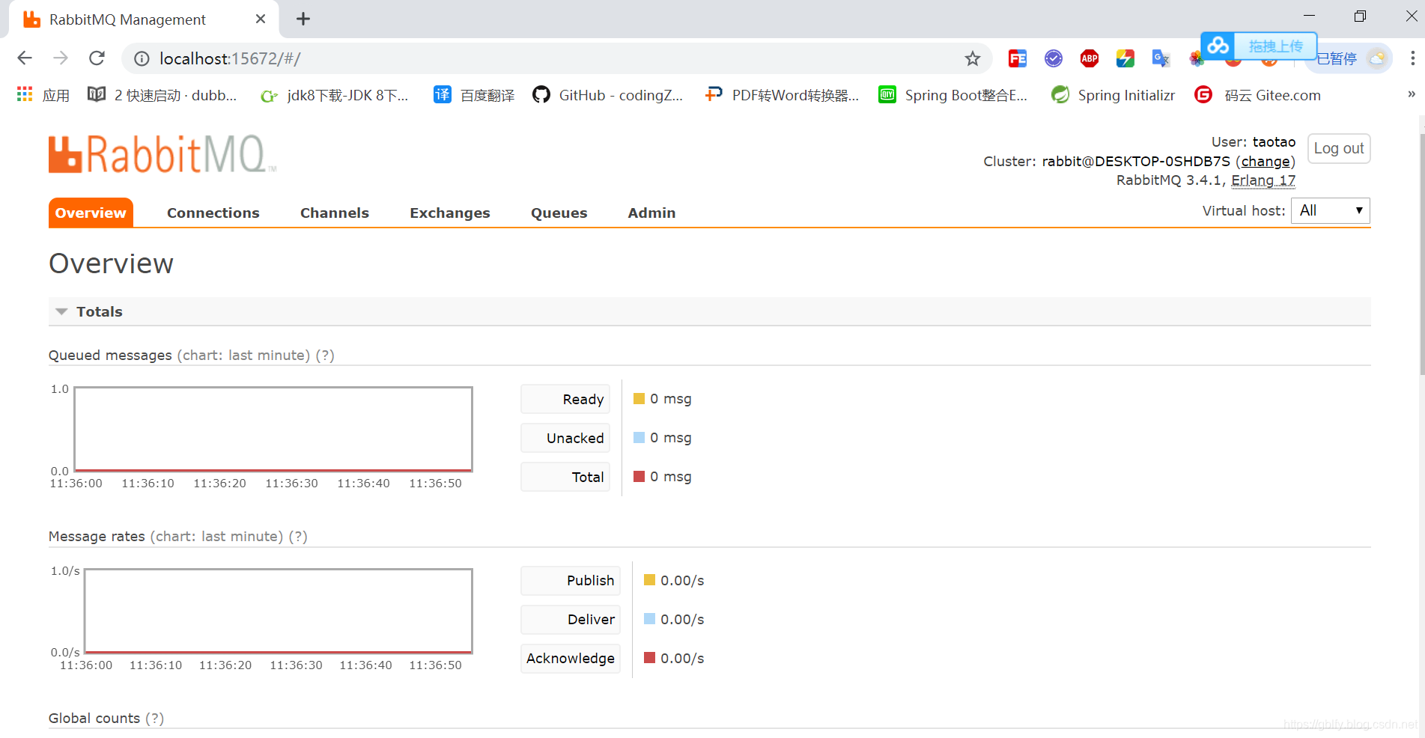
Task: Click the Erlang 17 version link
Action: pyautogui.click(x=1263, y=180)
